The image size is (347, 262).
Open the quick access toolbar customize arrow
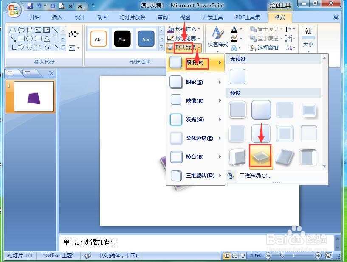pyautogui.click(x=93, y=6)
